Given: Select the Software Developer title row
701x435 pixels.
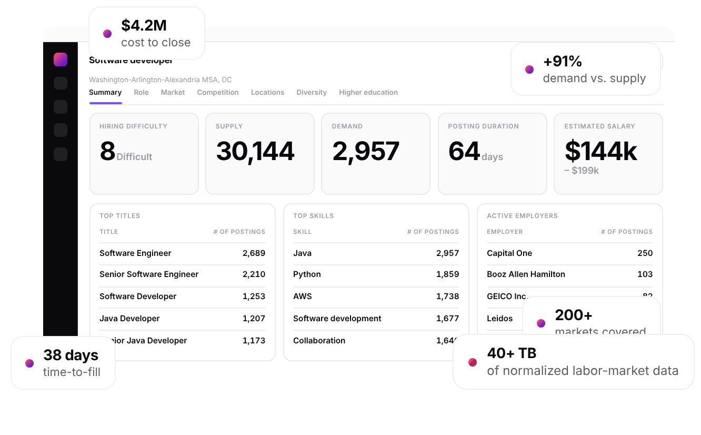Looking at the screenshot, I should 182,296.
